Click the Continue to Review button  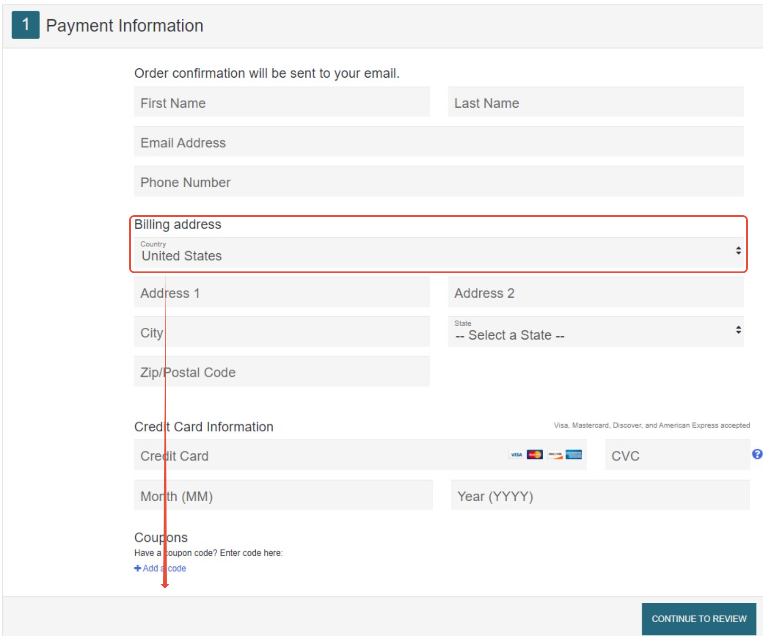699,619
